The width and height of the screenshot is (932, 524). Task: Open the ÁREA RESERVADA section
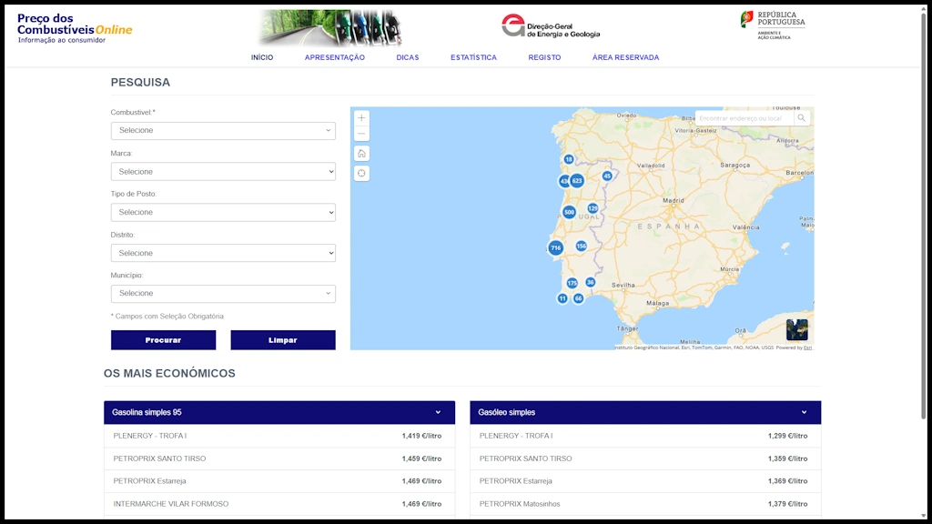click(x=626, y=56)
